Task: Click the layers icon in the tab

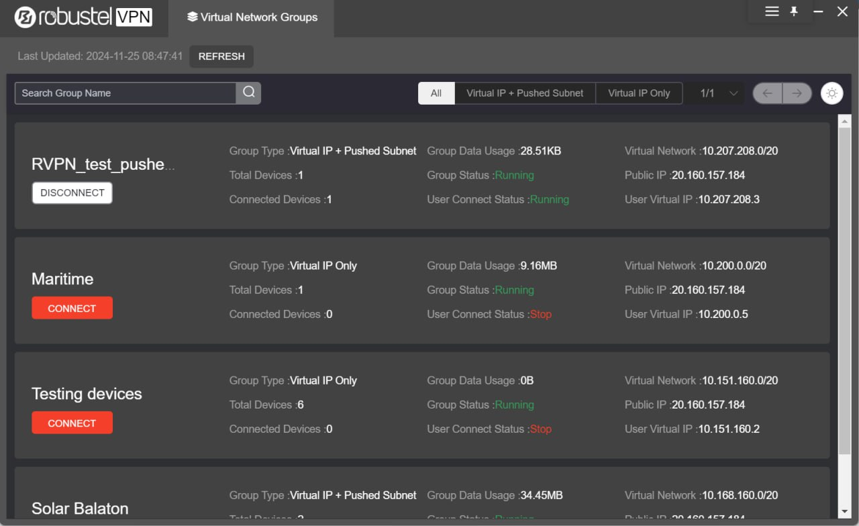Action: point(192,17)
